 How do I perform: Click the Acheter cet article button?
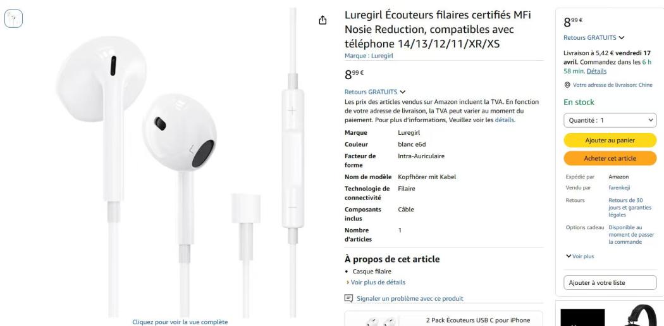pyautogui.click(x=610, y=158)
